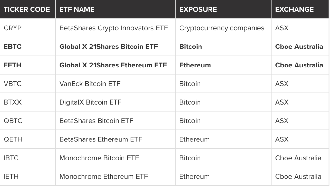Click the EXCHANGE column header
330x186 pixels.
(x=294, y=9)
